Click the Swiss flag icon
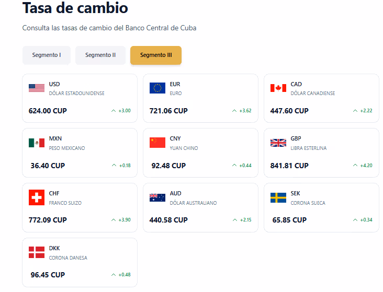The width and height of the screenshot is (383, 292). point(37,197)
